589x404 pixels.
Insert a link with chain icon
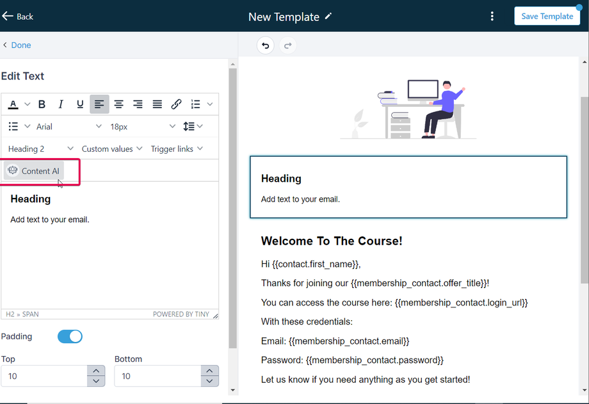(176, 104)
